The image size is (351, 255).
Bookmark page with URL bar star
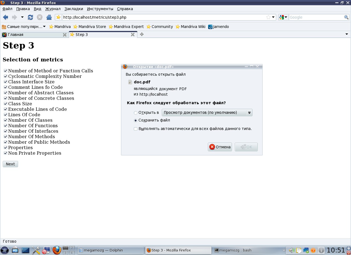pos(268,17)
